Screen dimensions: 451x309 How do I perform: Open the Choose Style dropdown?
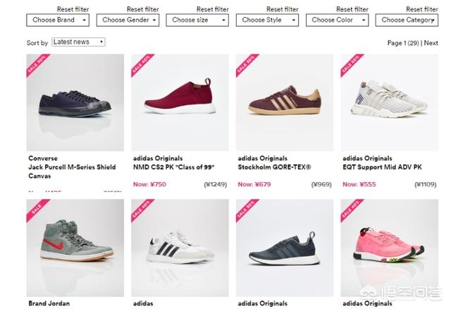coord(267,20)
